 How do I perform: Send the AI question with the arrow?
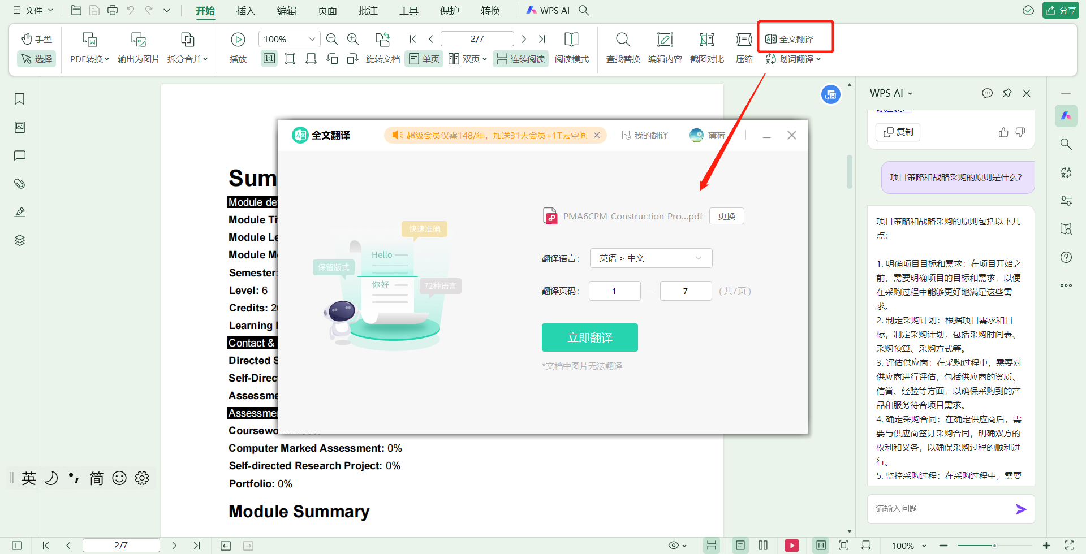point(1021,509)
